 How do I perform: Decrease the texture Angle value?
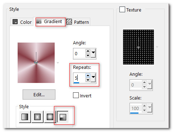[x=144, y=87]
